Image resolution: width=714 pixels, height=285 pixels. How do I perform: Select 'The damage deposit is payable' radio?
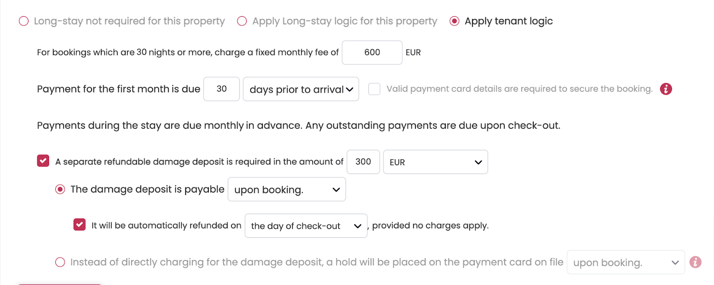pyautogui.click(x=60, y=189)
